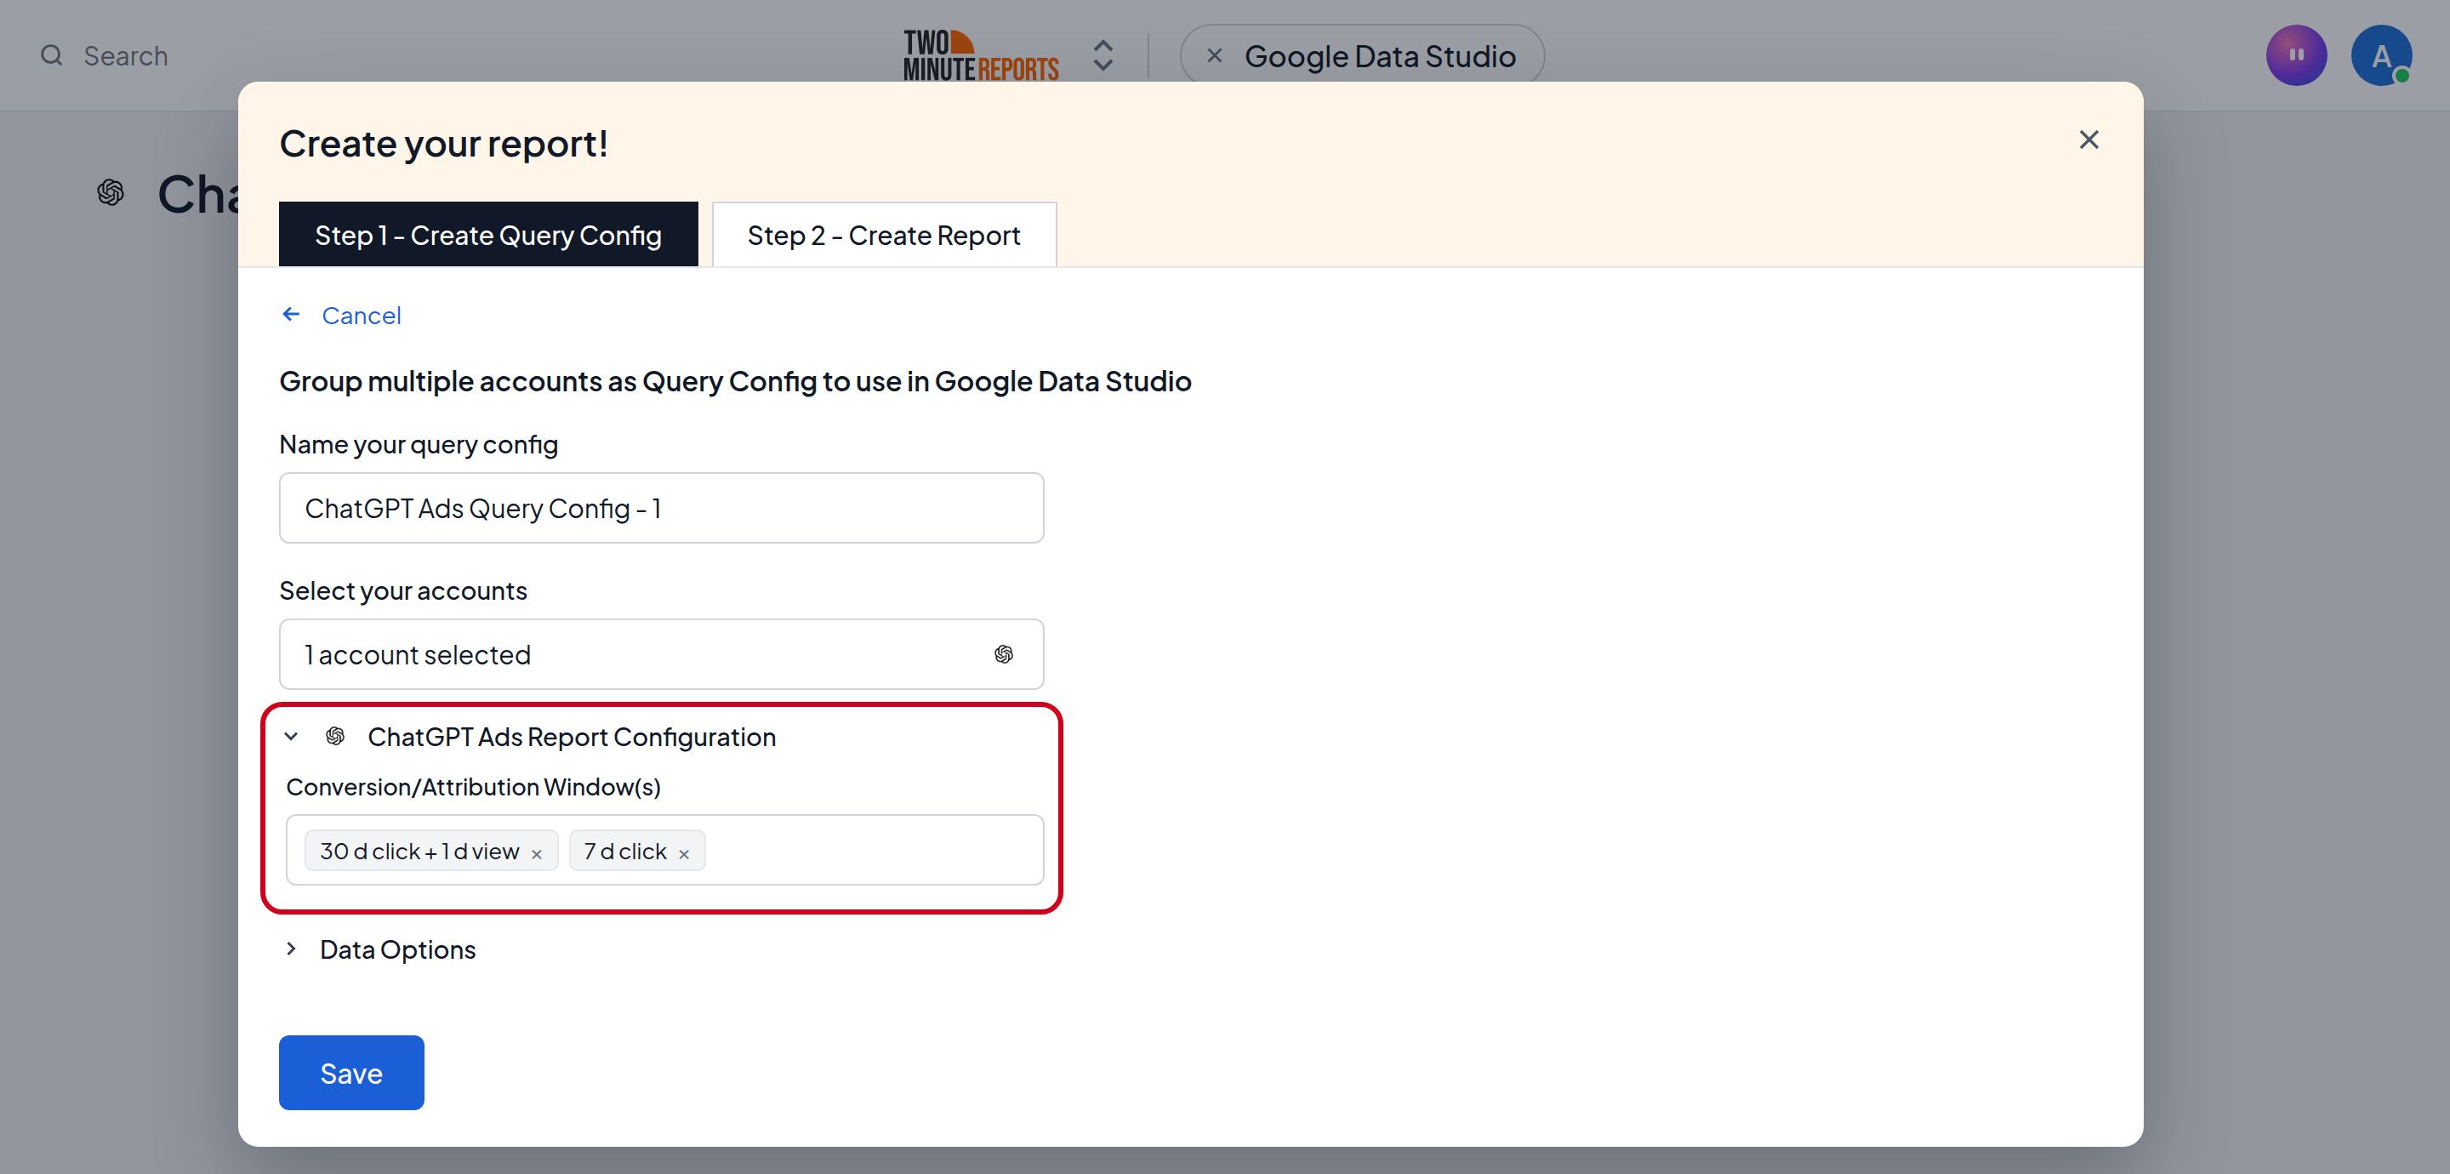Click the 7 d click tag label
The height and width of the screenshot is (1174, 2450).
click(625, 852)
